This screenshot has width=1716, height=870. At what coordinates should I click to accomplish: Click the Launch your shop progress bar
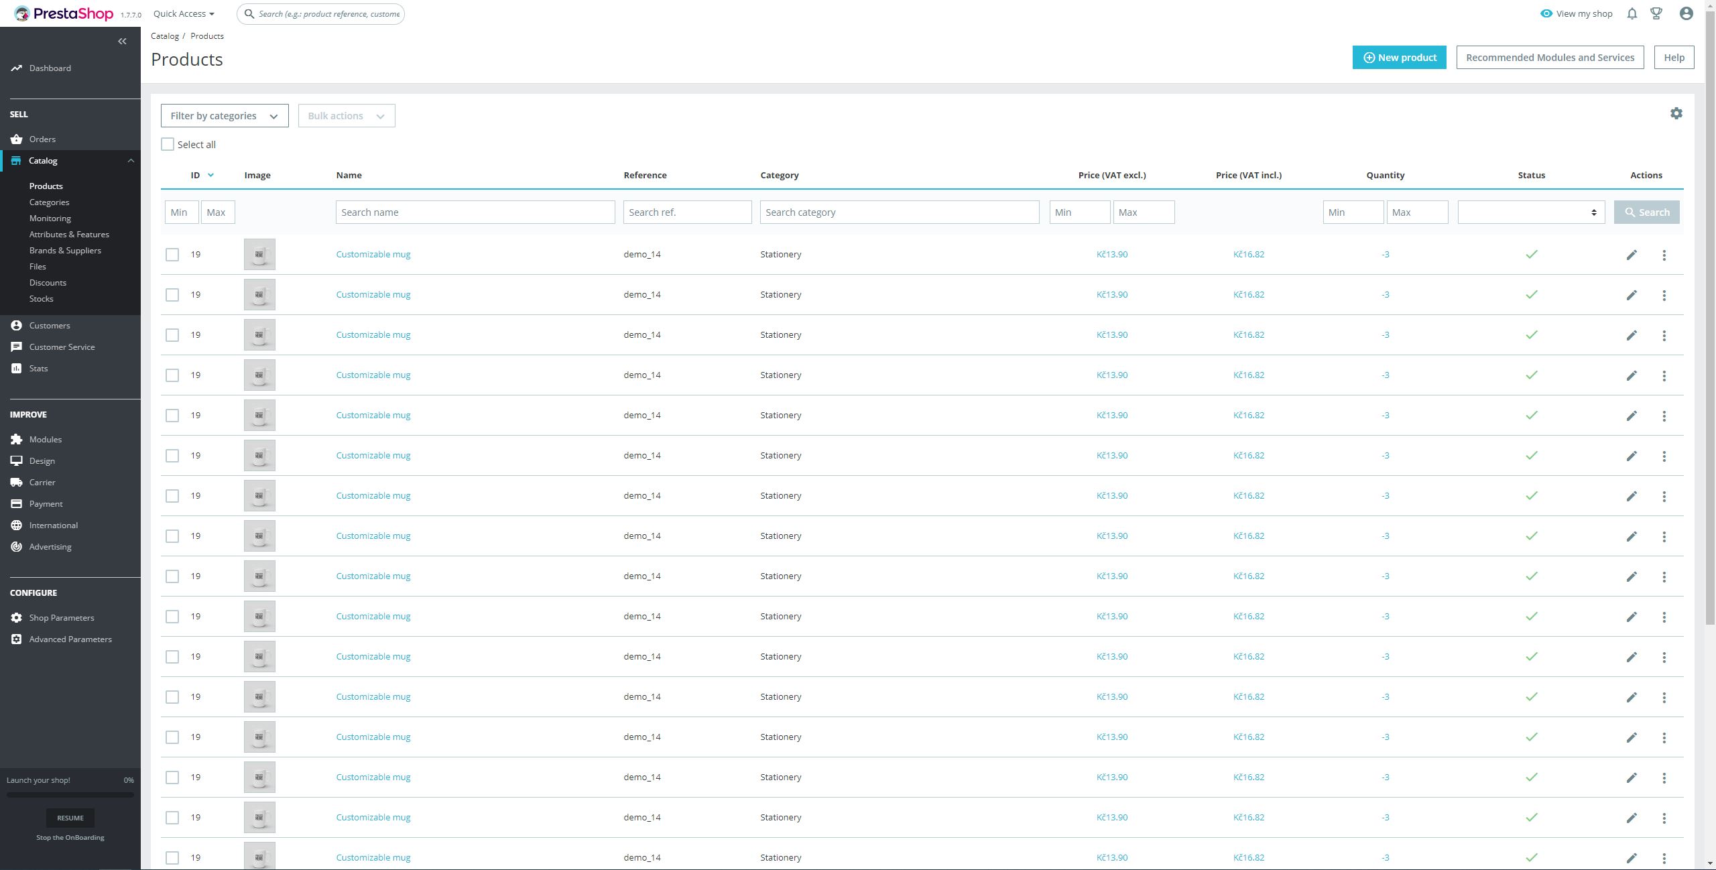[x=70, y=795]
